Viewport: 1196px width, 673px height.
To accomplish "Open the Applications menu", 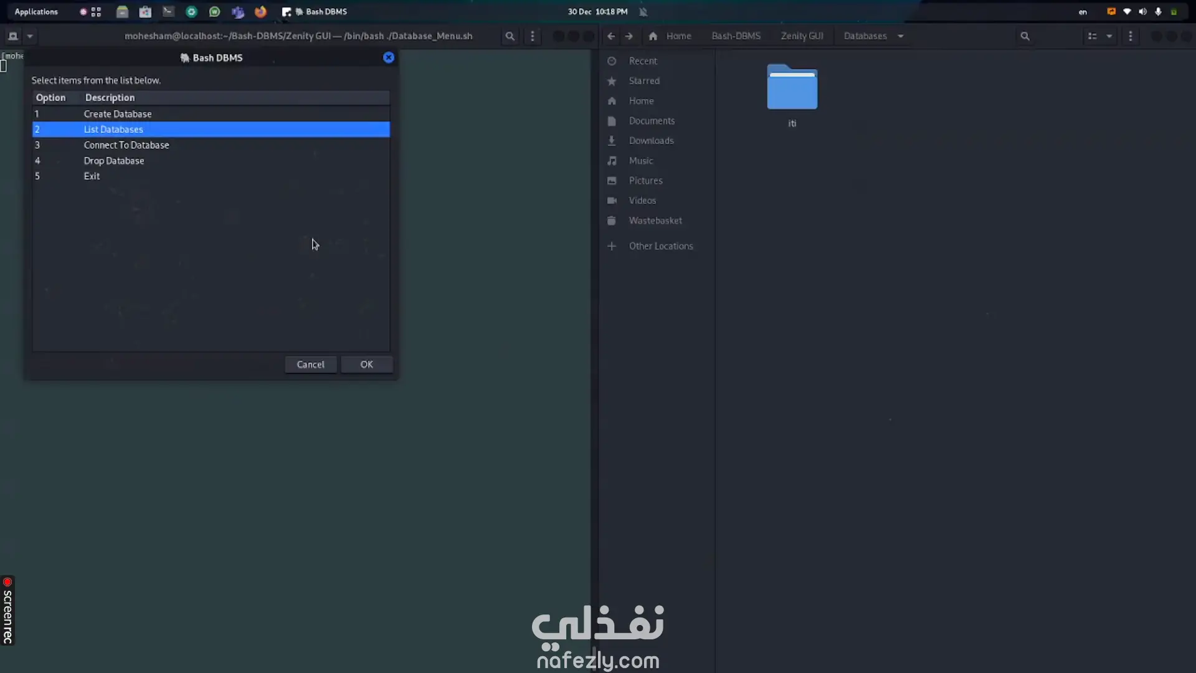I will (x=36, y=12).
